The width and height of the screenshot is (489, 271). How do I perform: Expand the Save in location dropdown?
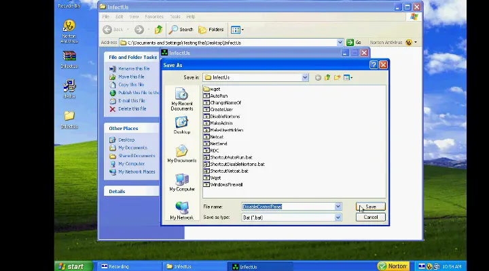pyautogui.click(x=305, y=77)
